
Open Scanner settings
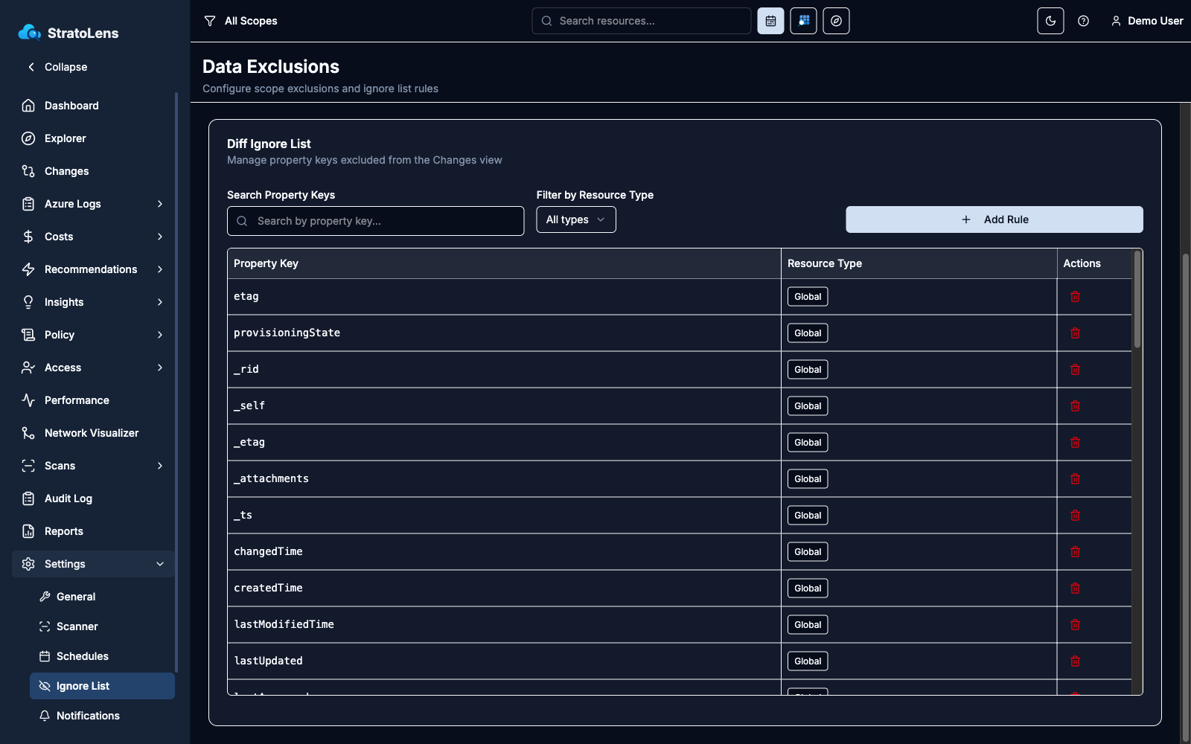pyautogui.click(x=102, y=626)
